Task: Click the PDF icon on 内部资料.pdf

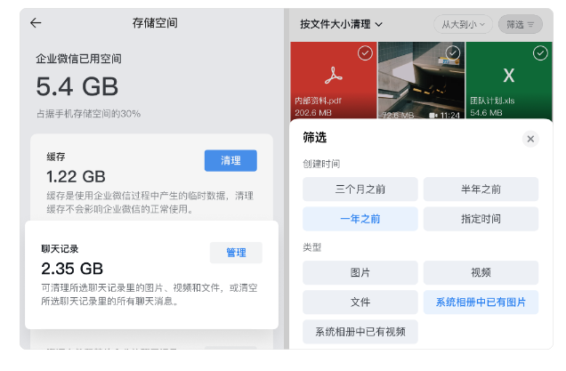Action: click(333, 75)
